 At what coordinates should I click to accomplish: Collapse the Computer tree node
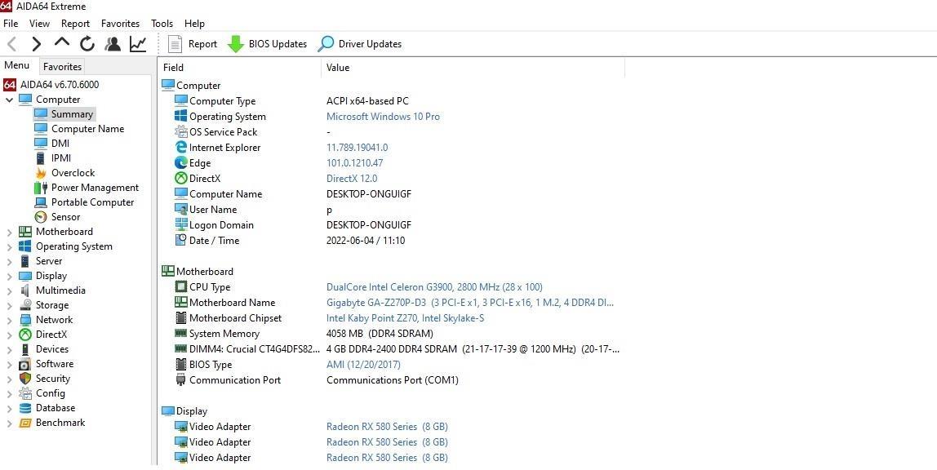(x=9, y=100)
